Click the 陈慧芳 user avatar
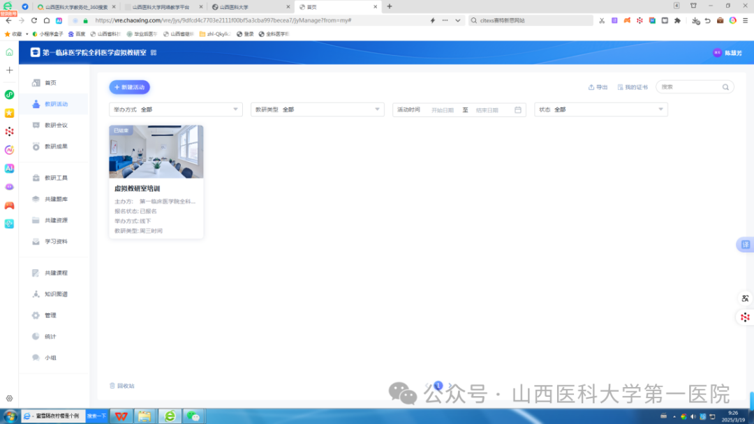Image resolution: width=754 pixels, height=424 pixels. tap(717, 53)
